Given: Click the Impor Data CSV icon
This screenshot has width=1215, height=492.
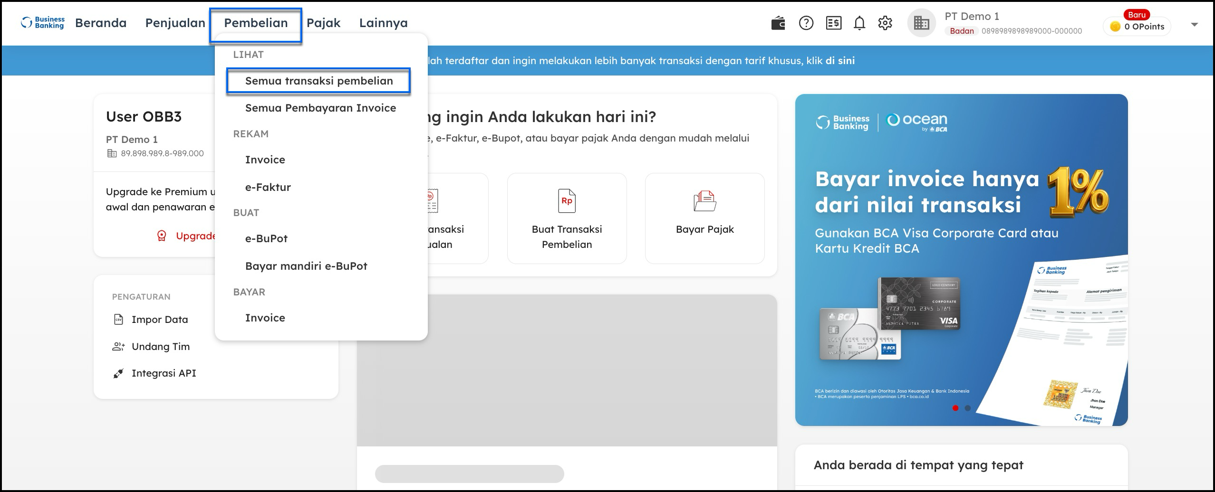Looking at the screenshot, I should click(118, 319).
